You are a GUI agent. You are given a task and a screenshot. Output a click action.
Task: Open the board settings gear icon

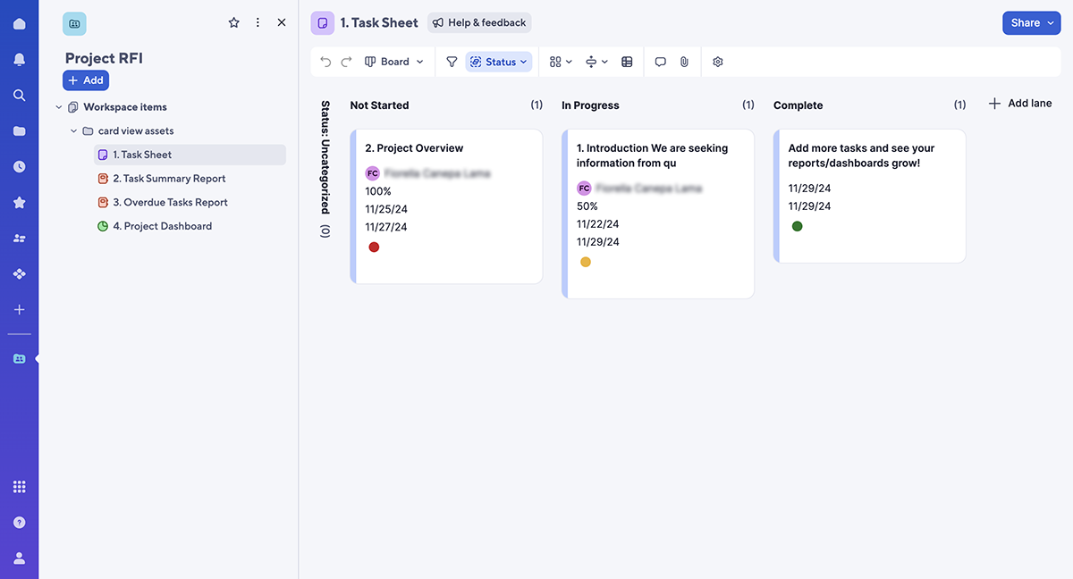(717, 62)
